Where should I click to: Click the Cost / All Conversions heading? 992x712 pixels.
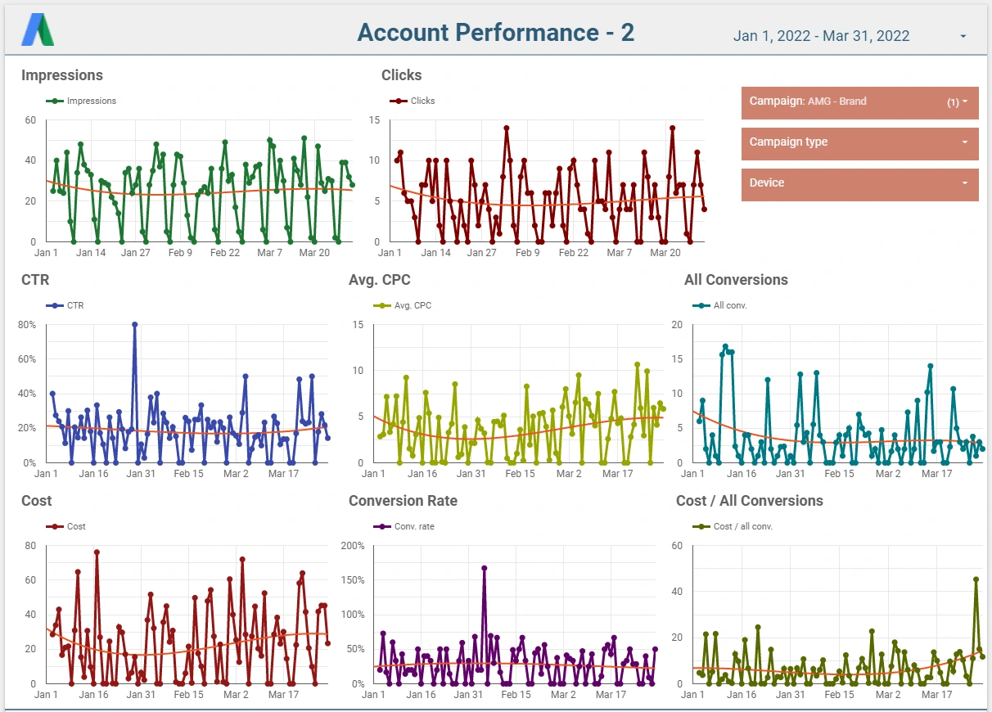coord(749,501)
